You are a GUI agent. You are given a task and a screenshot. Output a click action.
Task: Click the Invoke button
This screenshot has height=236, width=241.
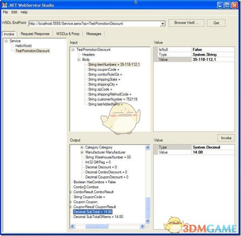point(226,138)
